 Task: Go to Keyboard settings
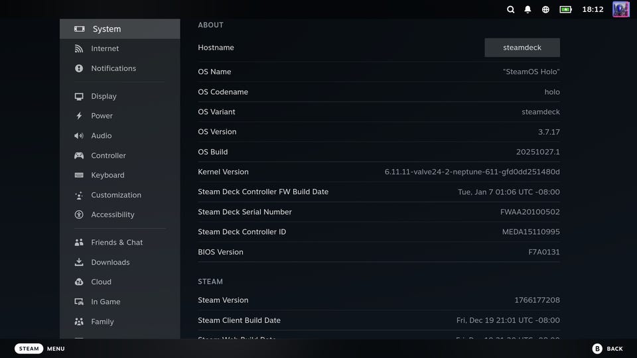click(x=120, y=175)
